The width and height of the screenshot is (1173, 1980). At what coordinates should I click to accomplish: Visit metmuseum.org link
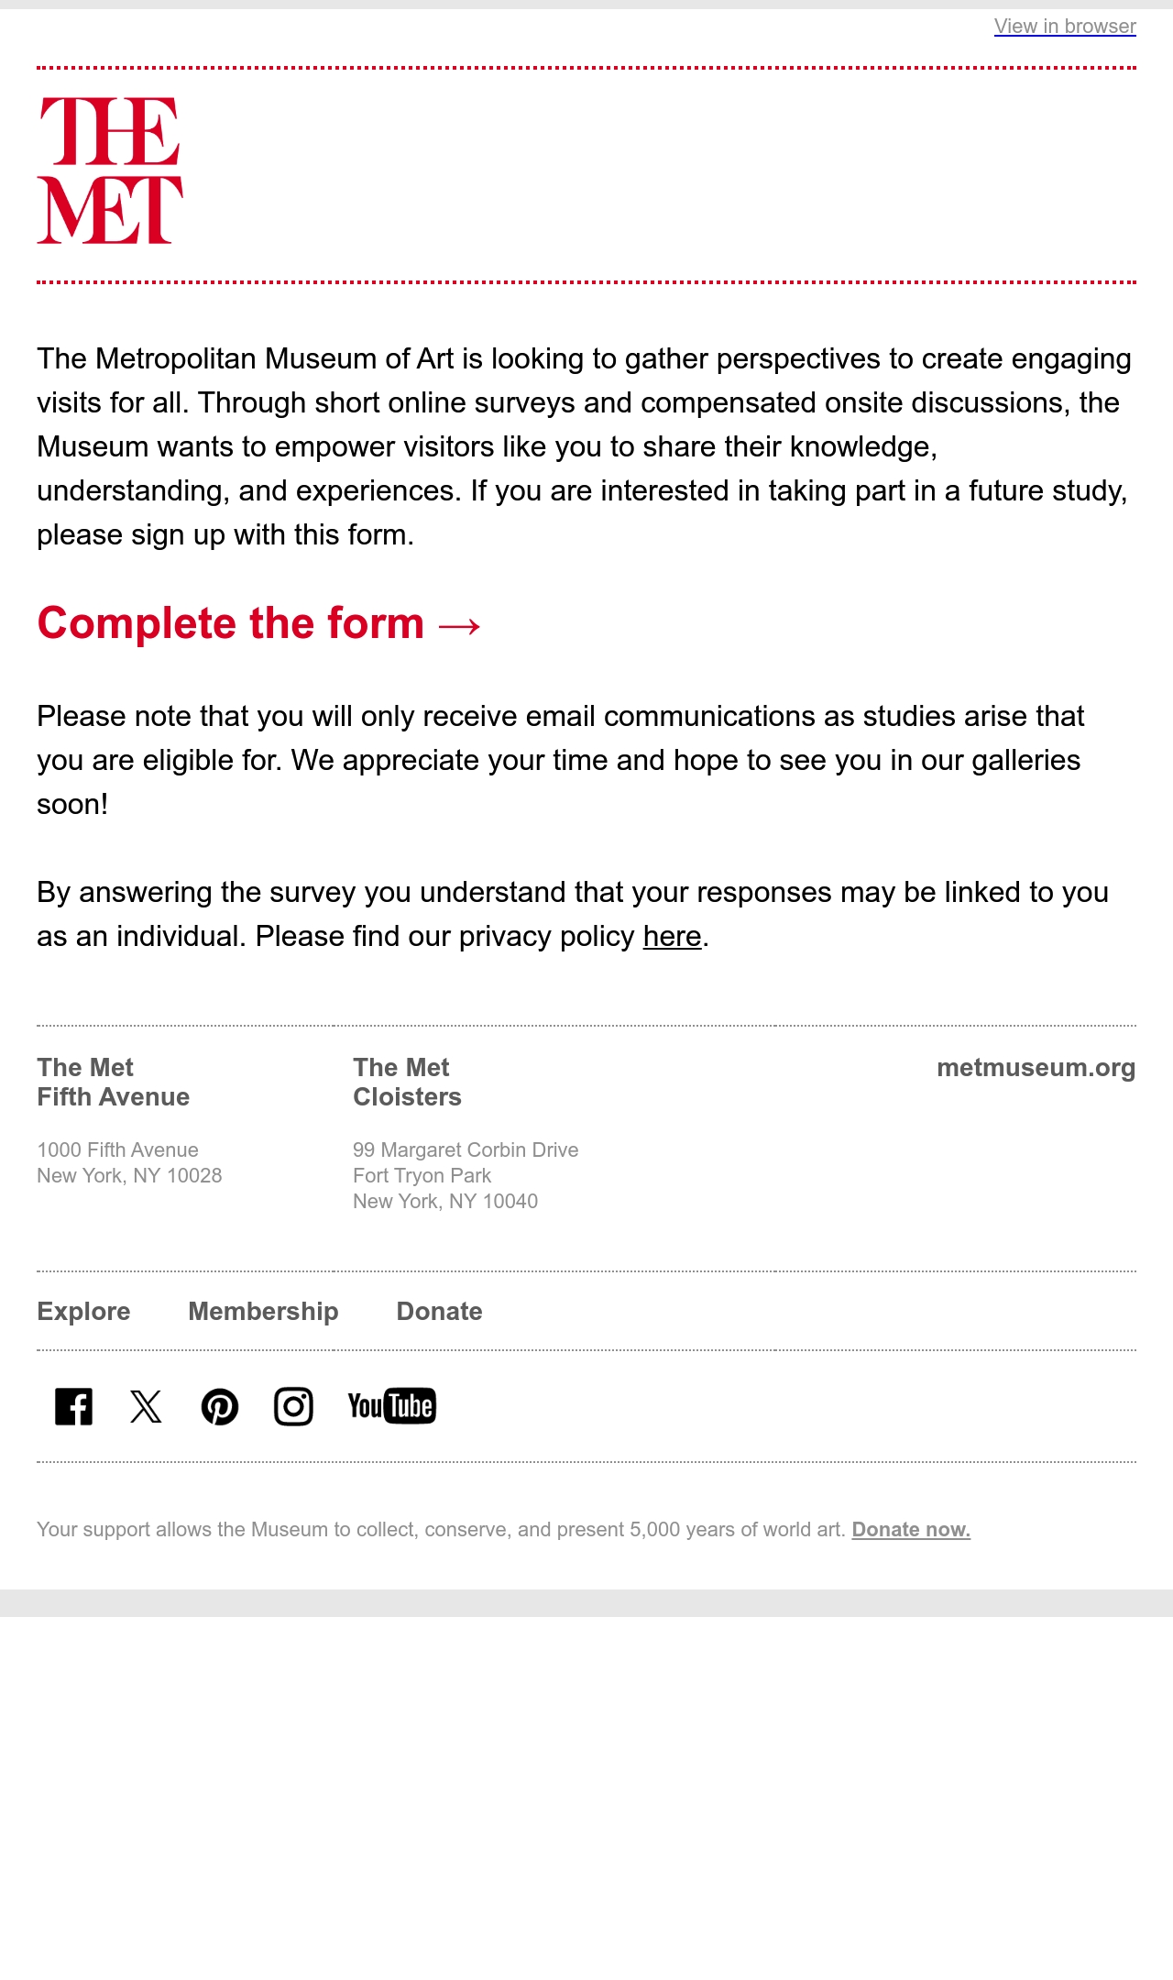click(x=1036, y=1068)
